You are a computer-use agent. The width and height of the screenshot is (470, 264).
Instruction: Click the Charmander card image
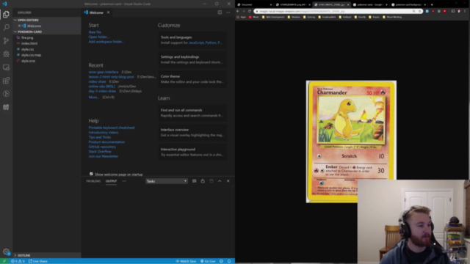pos(351,142)
